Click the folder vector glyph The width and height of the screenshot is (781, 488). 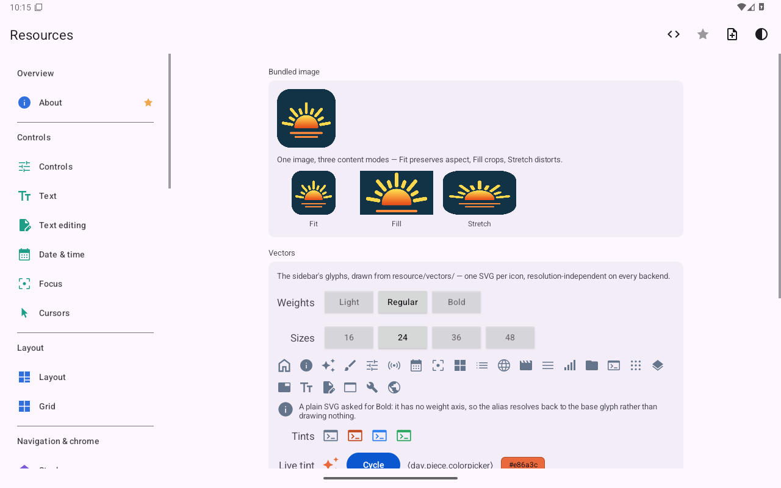pos(592,365)
